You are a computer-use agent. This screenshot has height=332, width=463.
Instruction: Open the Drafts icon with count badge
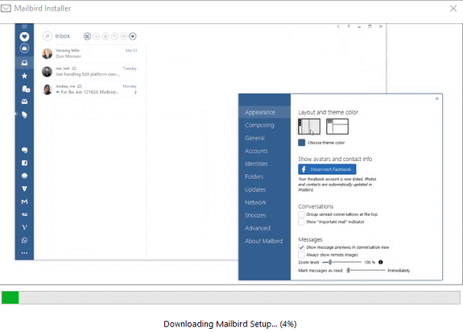pos(26,89)
